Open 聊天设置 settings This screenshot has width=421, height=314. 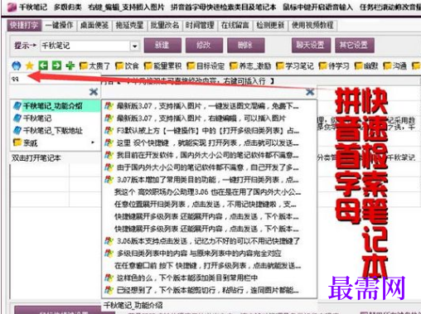311,46
